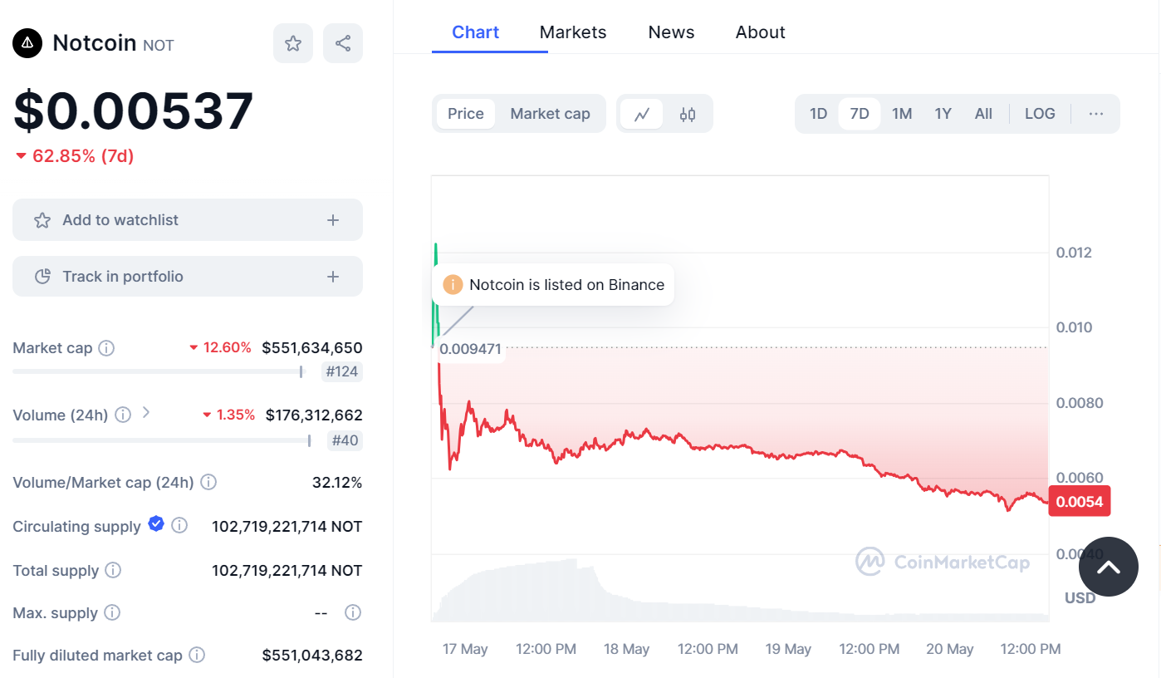
Task: Click the verified badge beside Circulating supply
Action: click(156, 523)
